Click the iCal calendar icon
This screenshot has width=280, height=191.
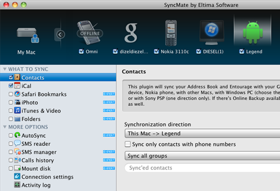coord(17,85)
